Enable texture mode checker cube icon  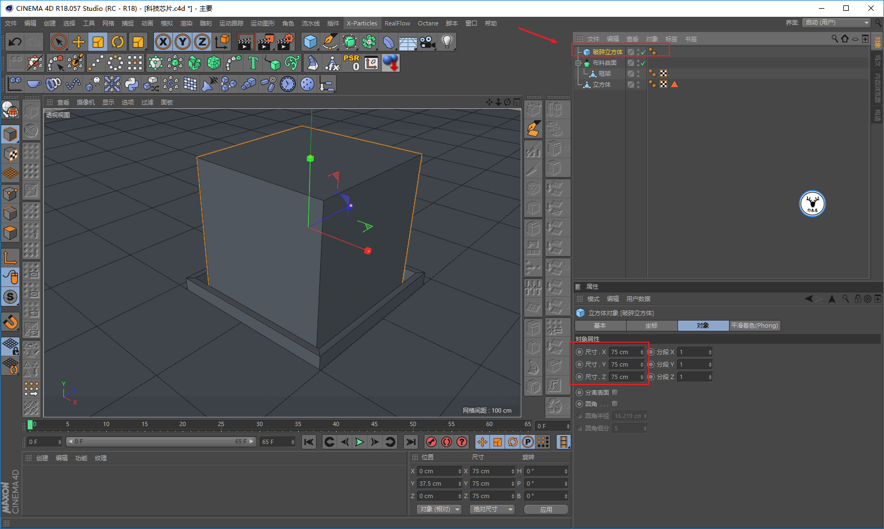(10, 154)
